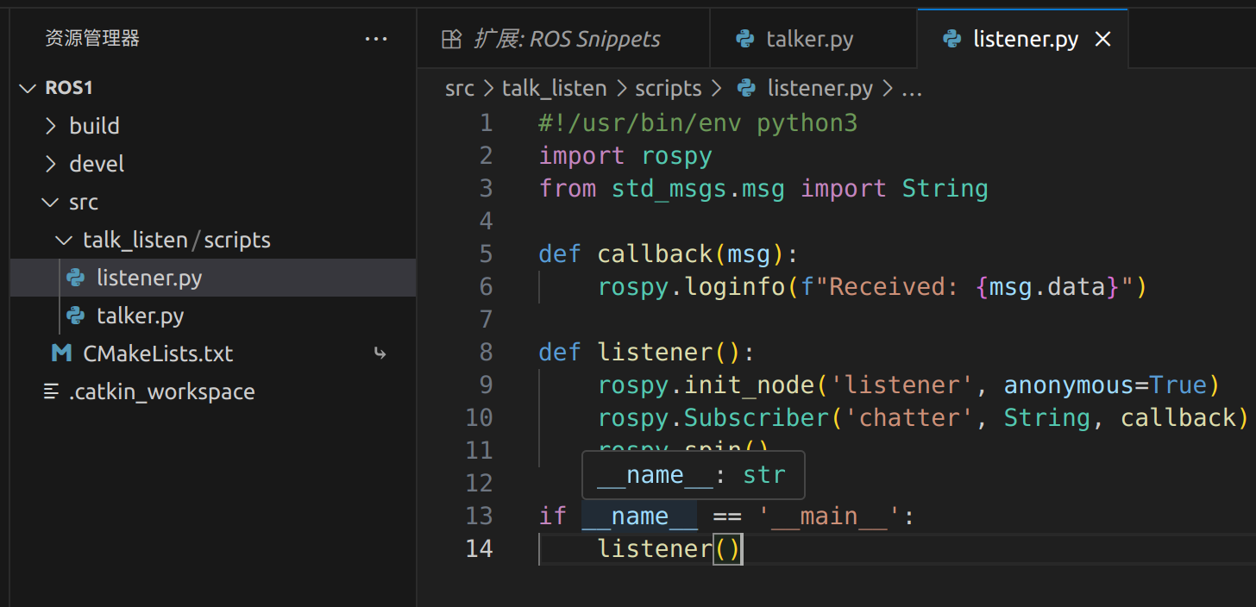Image resolution: width=1256 pixels, height=607 pixels.
Task: Click line number 1 in the gutter
Action: tap(487, 122)
